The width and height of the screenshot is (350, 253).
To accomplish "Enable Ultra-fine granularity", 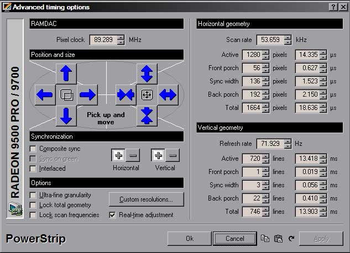I will coord(33,195).
